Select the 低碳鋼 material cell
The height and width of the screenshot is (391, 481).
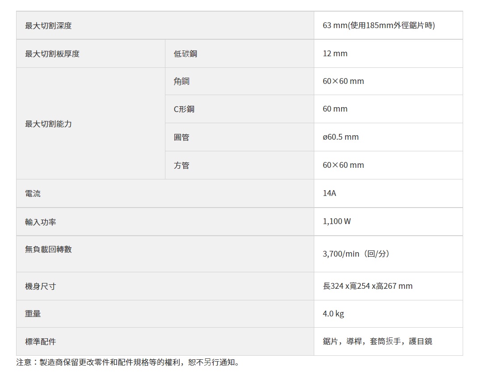[x=186, y=54]
